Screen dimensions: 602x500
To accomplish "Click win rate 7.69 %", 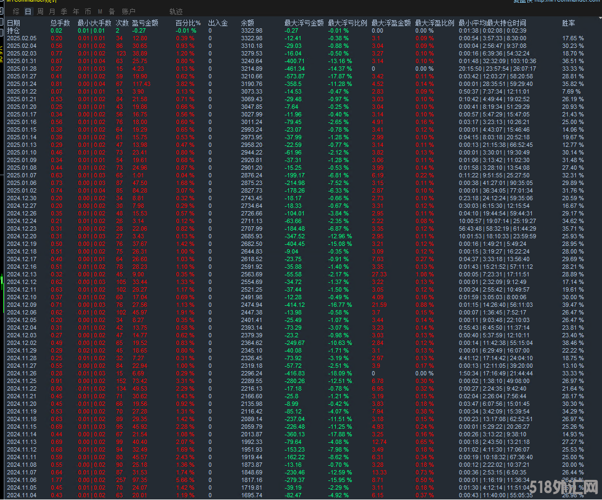I will (572, 91).
